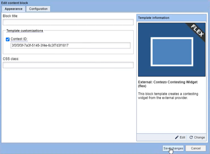Image resolution: width=210 pixels, height=154 pixels.
Task: Click the Template customizations legend
Action: tap(25, 30)
